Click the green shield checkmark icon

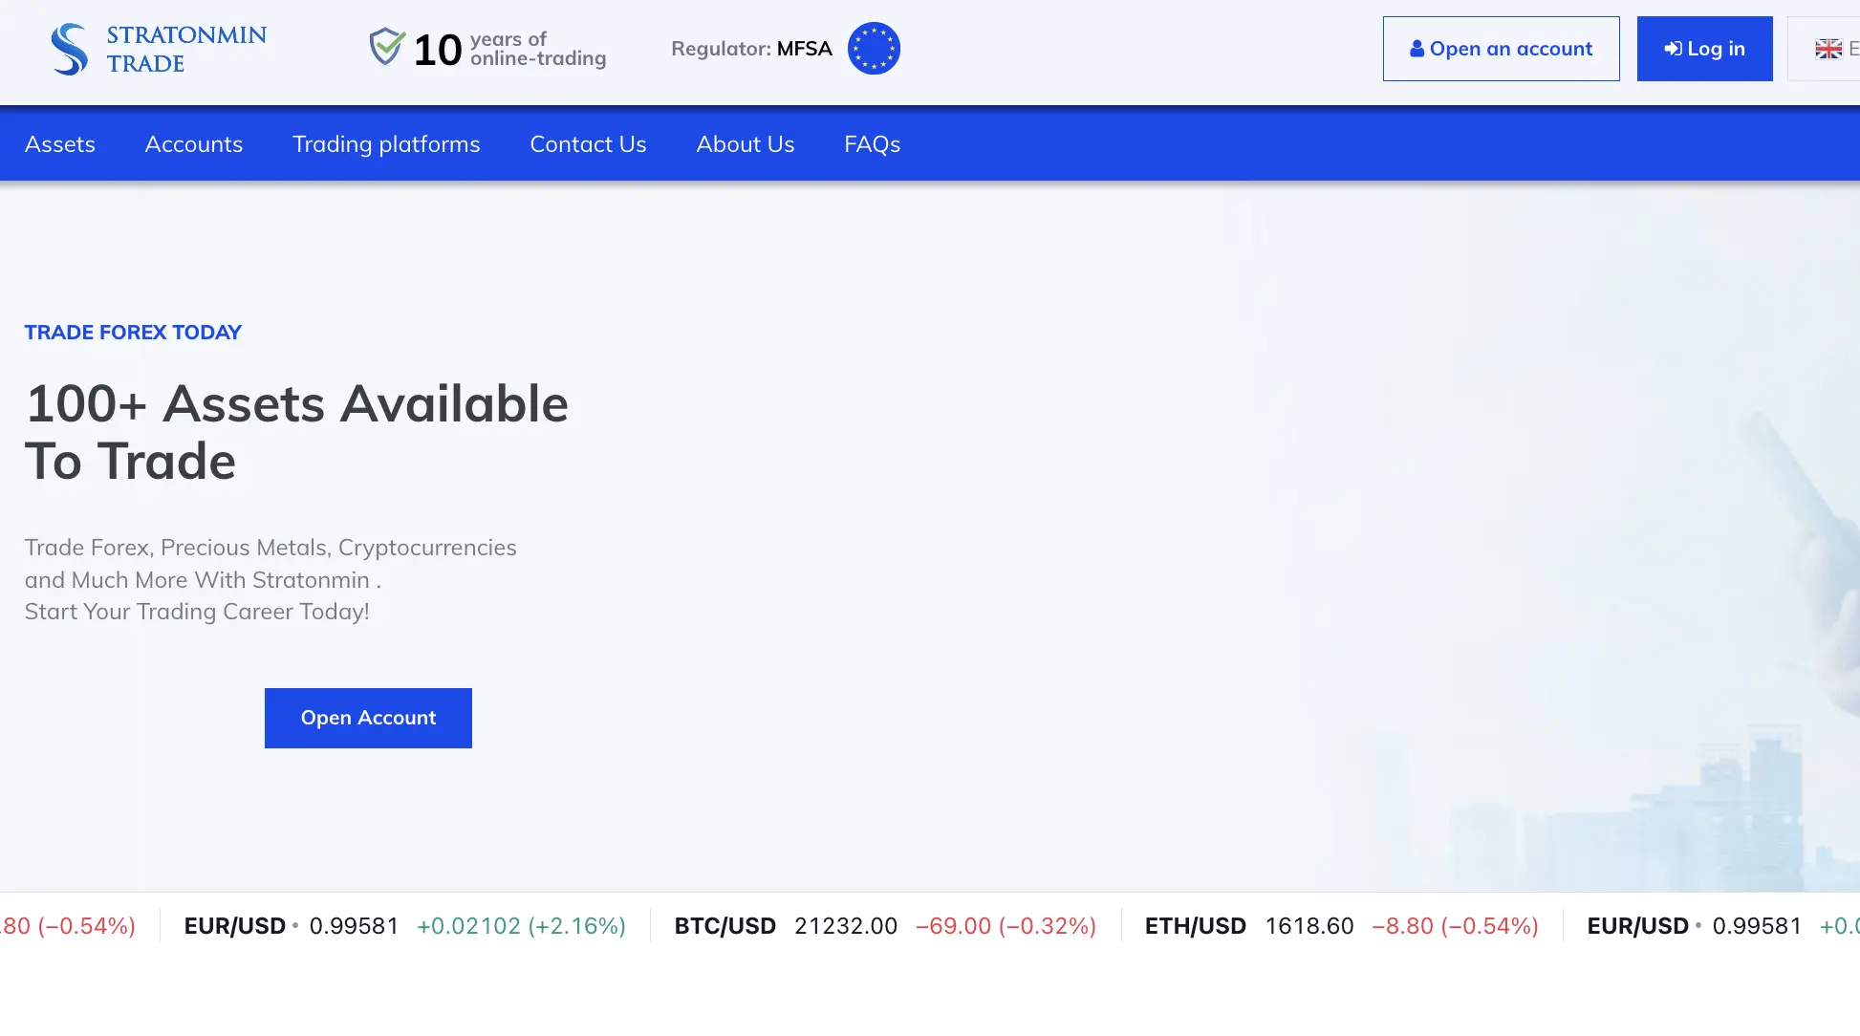pyautogui.click(x=387, y=46)
